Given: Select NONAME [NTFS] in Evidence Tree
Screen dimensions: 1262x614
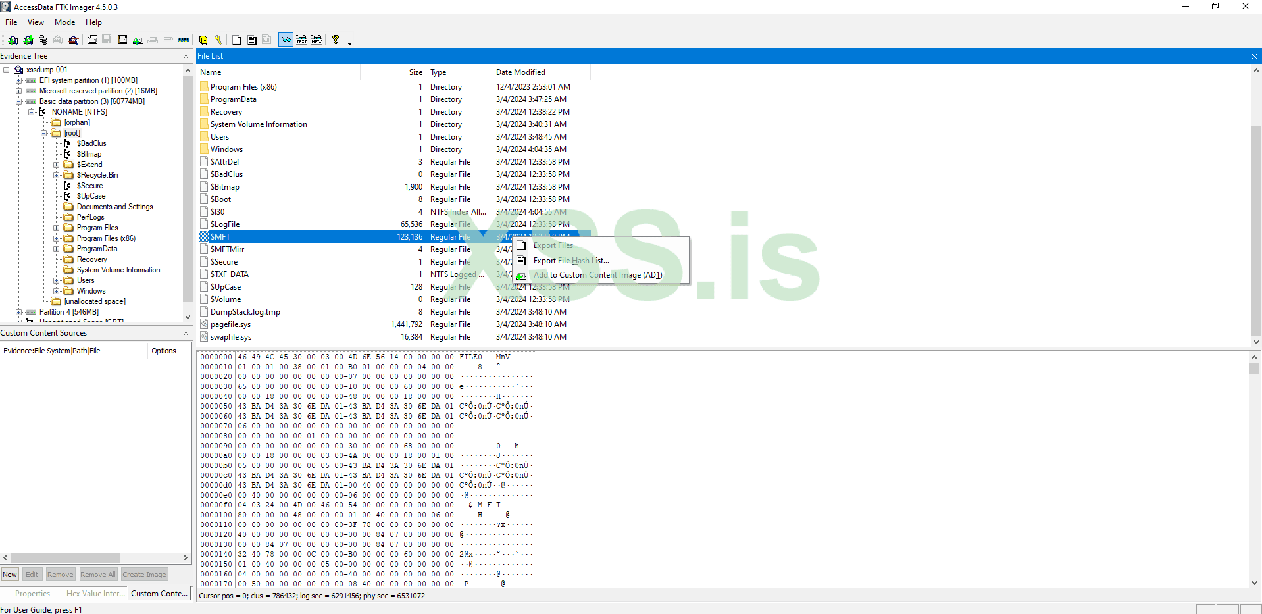Looking at the screenshot, I should coord(79,112).
